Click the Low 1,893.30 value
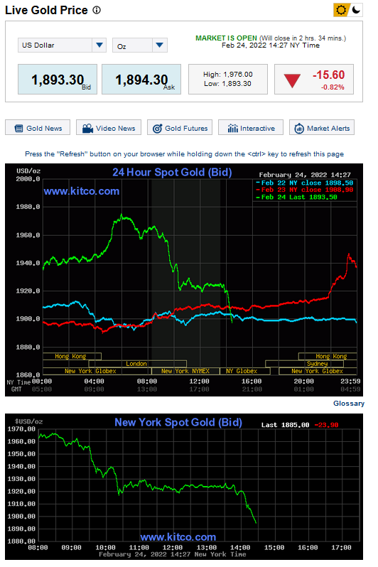The height and width of the screenshot is (567, 378). (227, 84)
